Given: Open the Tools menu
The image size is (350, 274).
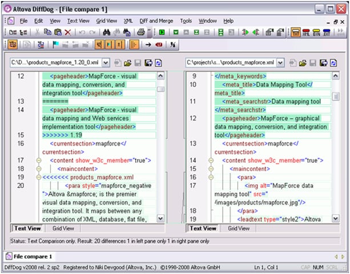Looking at the screenshot, I should coord(186,21).
